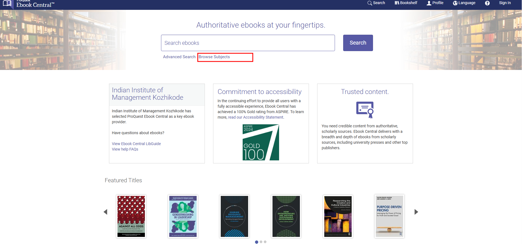Select the second carousel page dot
522x244 pixels.
pos(261,242)
